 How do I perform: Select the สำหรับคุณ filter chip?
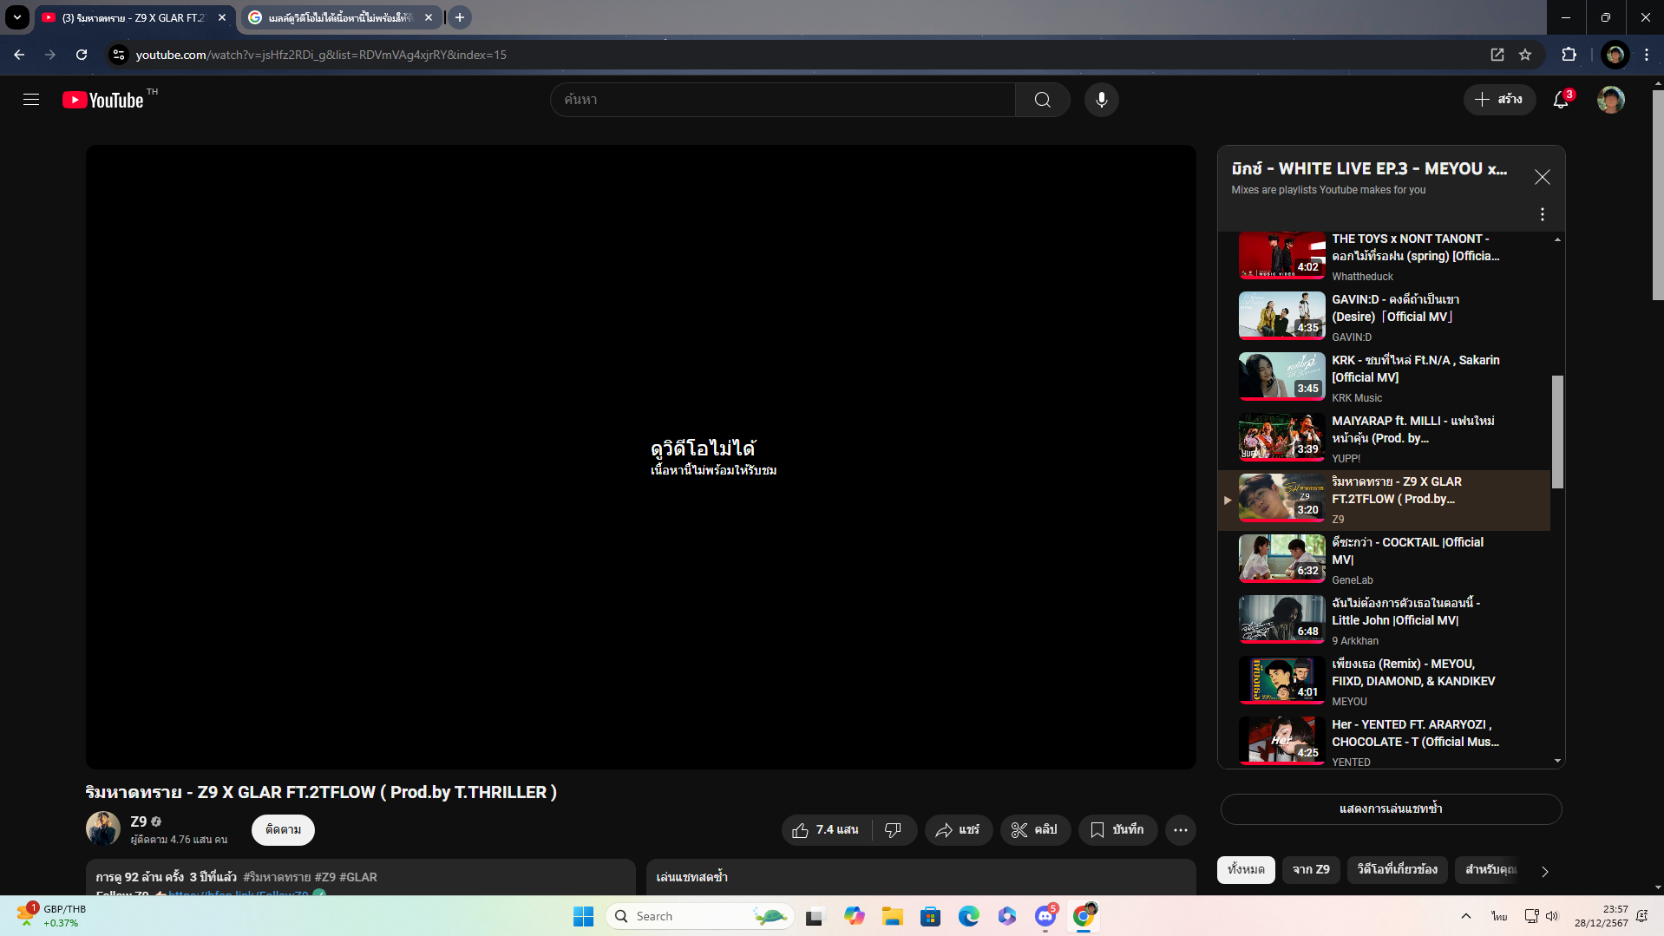coord(1490,869)
